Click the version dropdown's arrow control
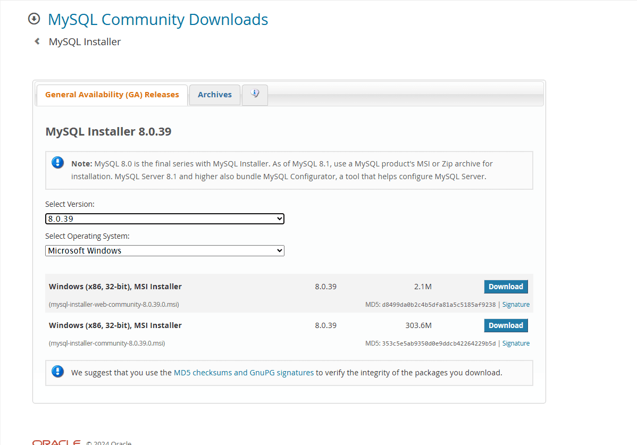 point(279,219)
